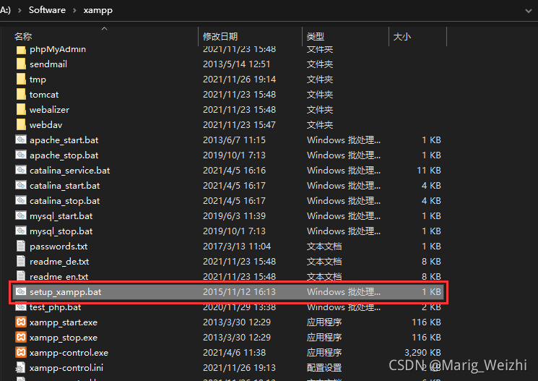Click xampp in the address path
The height and width of the screenshot is (381, 538).
coord(97,10)
